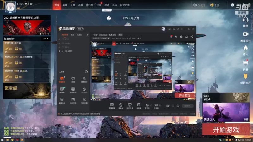Open the 精灵 headset icon in the game sidebar
This screenshot has width=253, height=142.
coord(245,21)
